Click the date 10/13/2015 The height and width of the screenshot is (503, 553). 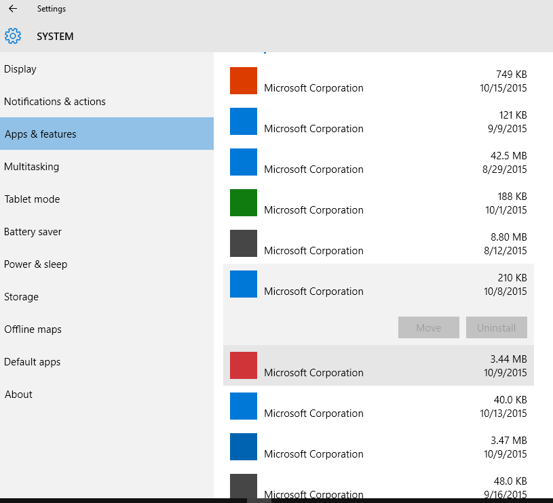pos(503,414)
